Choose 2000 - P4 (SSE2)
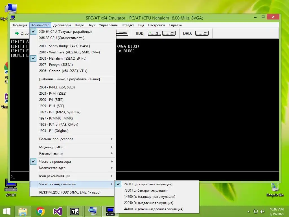Viewport: 289px width, 217px height. (x=73, y=100)
